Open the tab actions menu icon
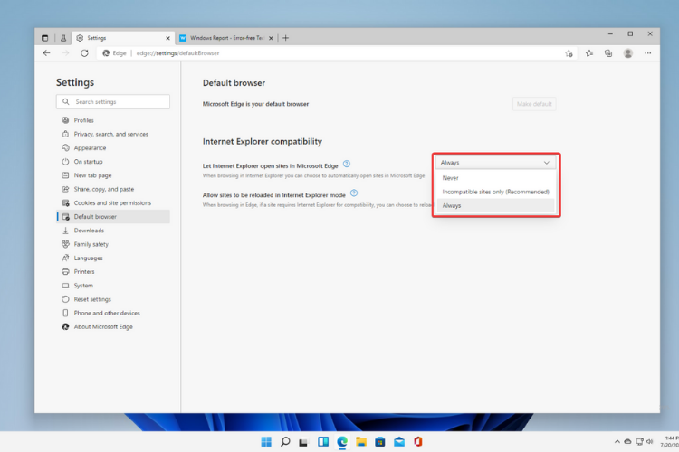Image resolution: width=679 pixels, height=452 pixels. [45, 38]
